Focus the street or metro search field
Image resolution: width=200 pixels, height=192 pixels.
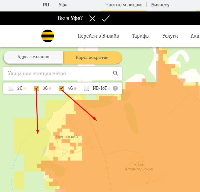63,73
